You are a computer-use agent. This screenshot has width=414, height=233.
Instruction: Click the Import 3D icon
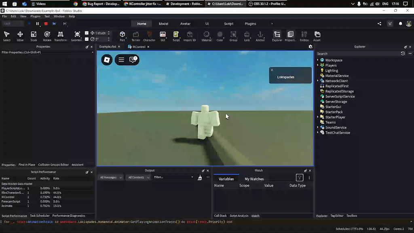coord(190,36)
